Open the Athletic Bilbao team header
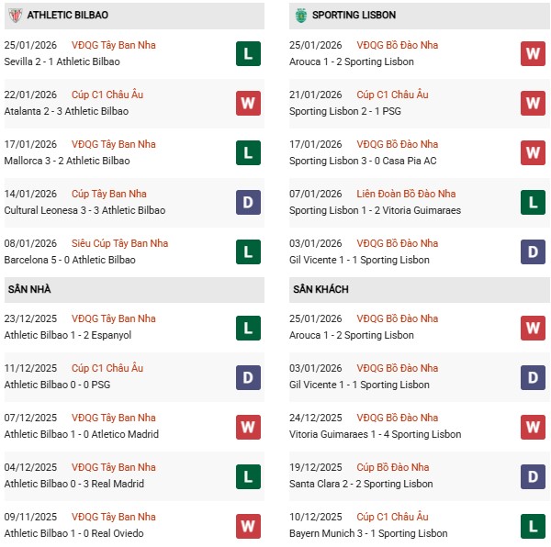 pyautogui.click(x=68, y=16)
